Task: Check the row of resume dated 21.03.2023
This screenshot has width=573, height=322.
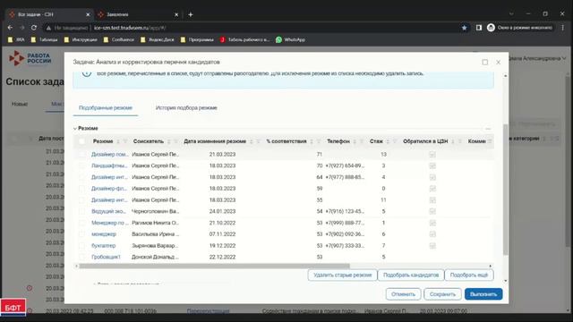Action: [81, 155]
